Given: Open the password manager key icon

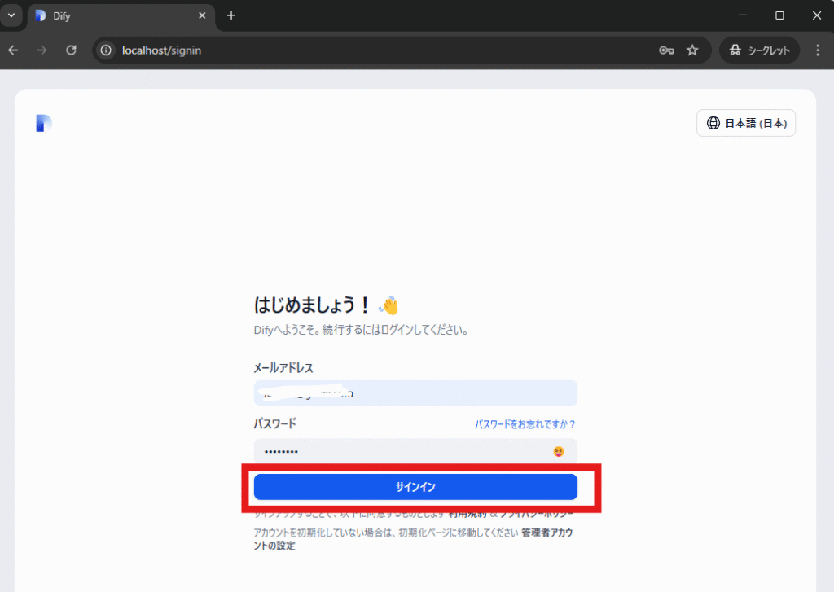Looking at the screenshot, I should (666, 50).
